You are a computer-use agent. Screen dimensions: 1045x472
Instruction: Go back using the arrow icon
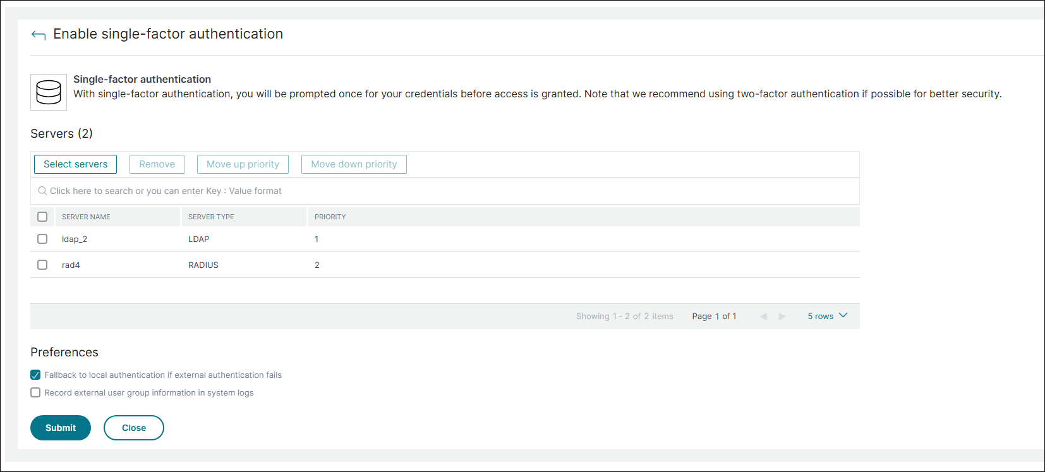(x=39, y=35)
